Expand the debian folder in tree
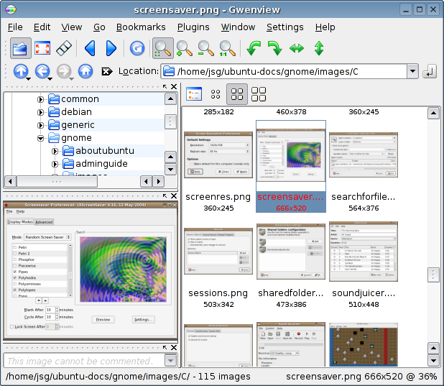Viewport: 444px width, 386px height. tap(41, 112)
